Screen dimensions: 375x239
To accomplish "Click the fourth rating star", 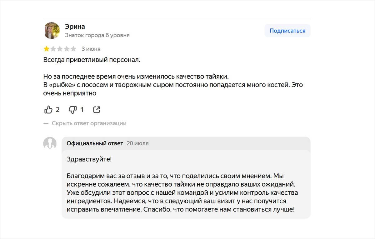I will [66, 48].
